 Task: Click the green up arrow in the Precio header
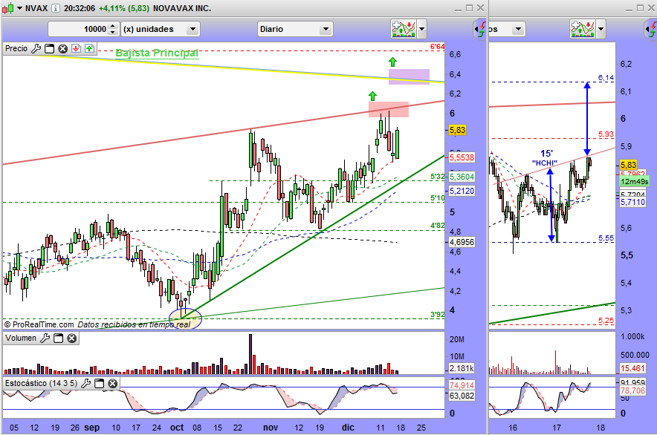point(89,48)
